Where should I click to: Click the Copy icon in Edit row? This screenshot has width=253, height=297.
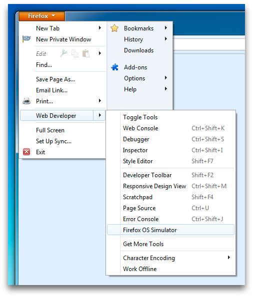pyautogui.click(x=75, y=53)
